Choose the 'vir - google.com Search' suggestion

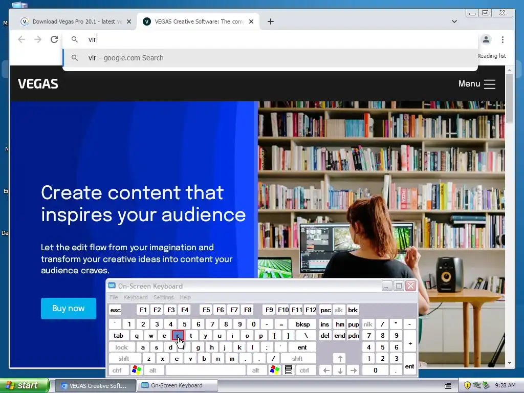click(270, 58)
